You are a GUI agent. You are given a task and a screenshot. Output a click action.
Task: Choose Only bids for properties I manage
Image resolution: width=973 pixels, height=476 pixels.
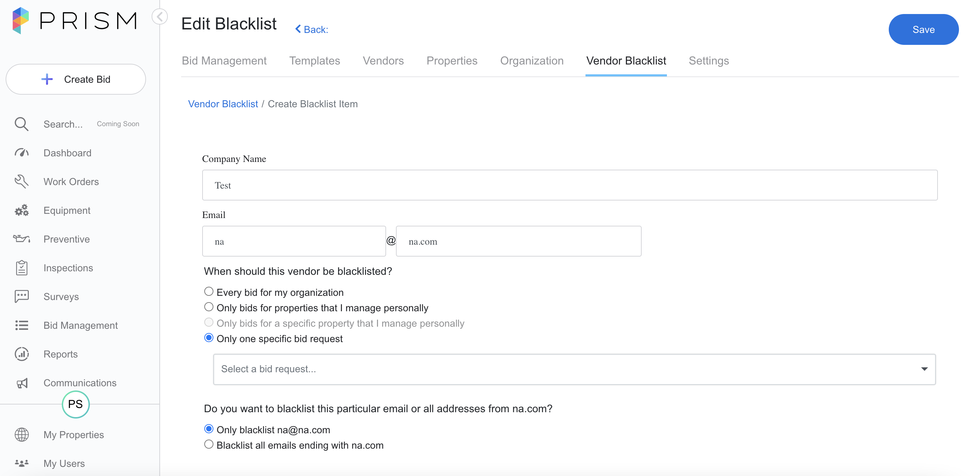point(208,307)
